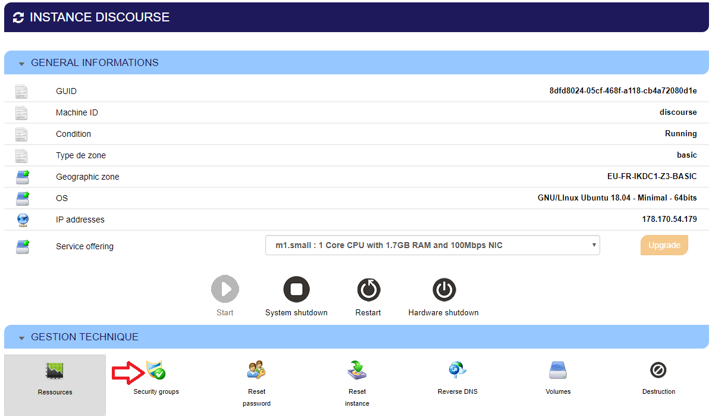Click the Machine ID label
This screenshot has height=420, width=712.
point(77,112)
